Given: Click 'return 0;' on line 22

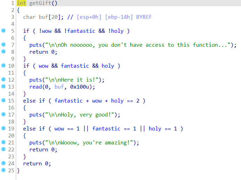Looking at the screenshot, I should (x=43, y=150).
